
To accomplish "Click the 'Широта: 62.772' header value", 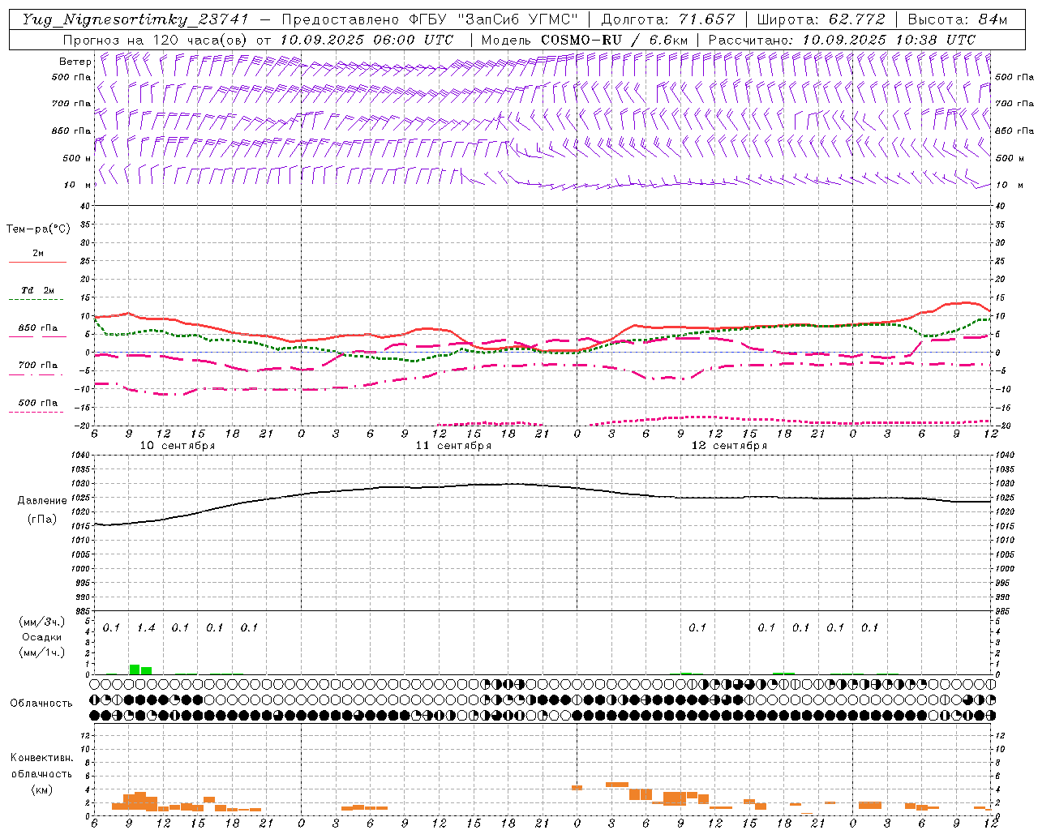I will (821, 19).
